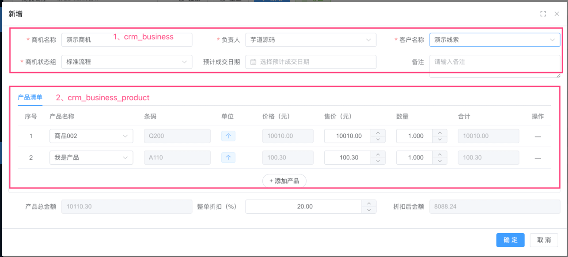Cancel the form with 取消
This screenshot has width=568, height=257.
tap(544, 240)
